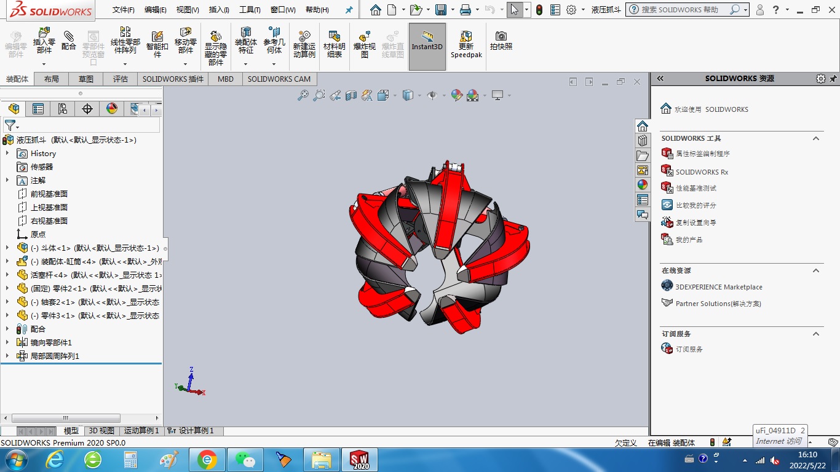Open the DimXpertManager tab

(87, 109)
